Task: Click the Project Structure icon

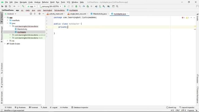Action: click(x=109, y=6)
